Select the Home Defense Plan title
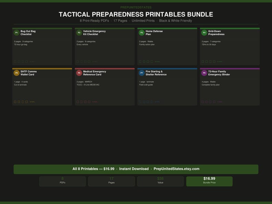This screenshot has width=272, height=204. pos(154,33)
